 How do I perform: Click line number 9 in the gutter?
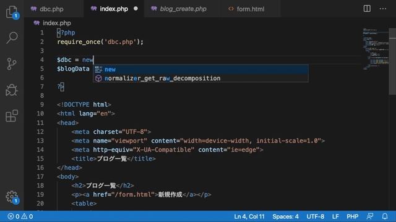(42, 104)
